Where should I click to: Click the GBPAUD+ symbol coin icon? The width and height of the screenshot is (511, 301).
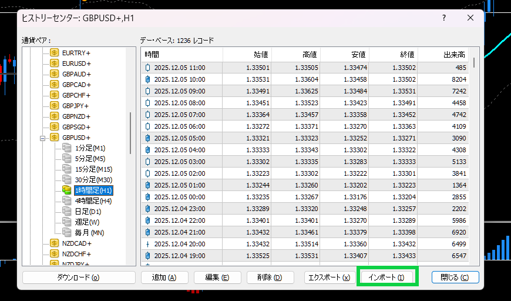click(55, 74)
